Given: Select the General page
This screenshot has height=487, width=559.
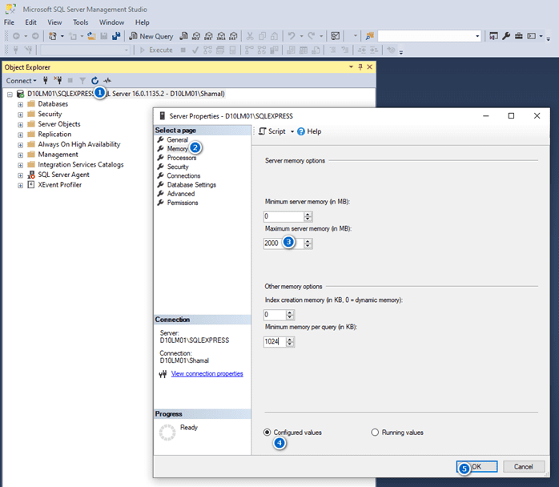Looking at the screenshot, I should [177, 139].
